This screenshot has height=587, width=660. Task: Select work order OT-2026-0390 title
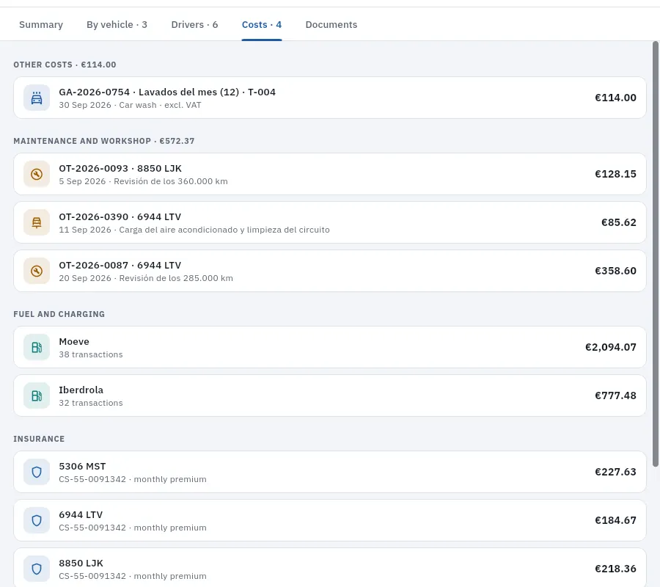[120, 217]
